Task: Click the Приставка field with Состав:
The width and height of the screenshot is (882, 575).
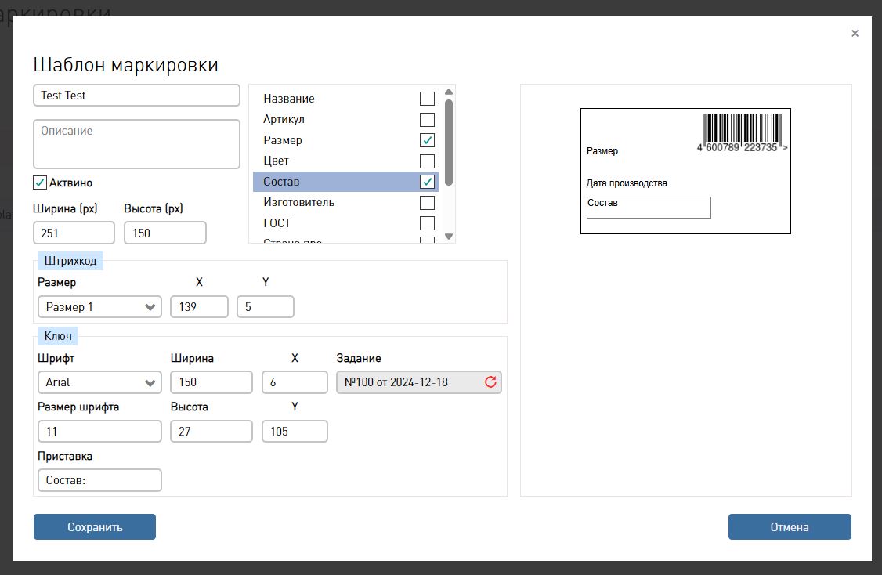Action: point(99,480)
